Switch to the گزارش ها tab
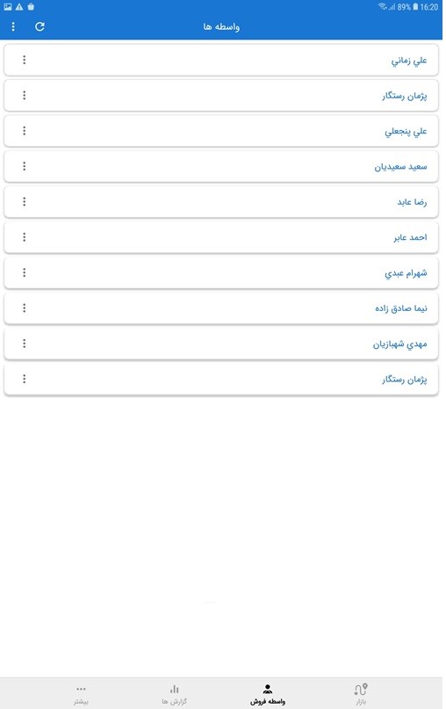Image resolution: width=446 pixels, height=709 pixels. tap(175, 694)
